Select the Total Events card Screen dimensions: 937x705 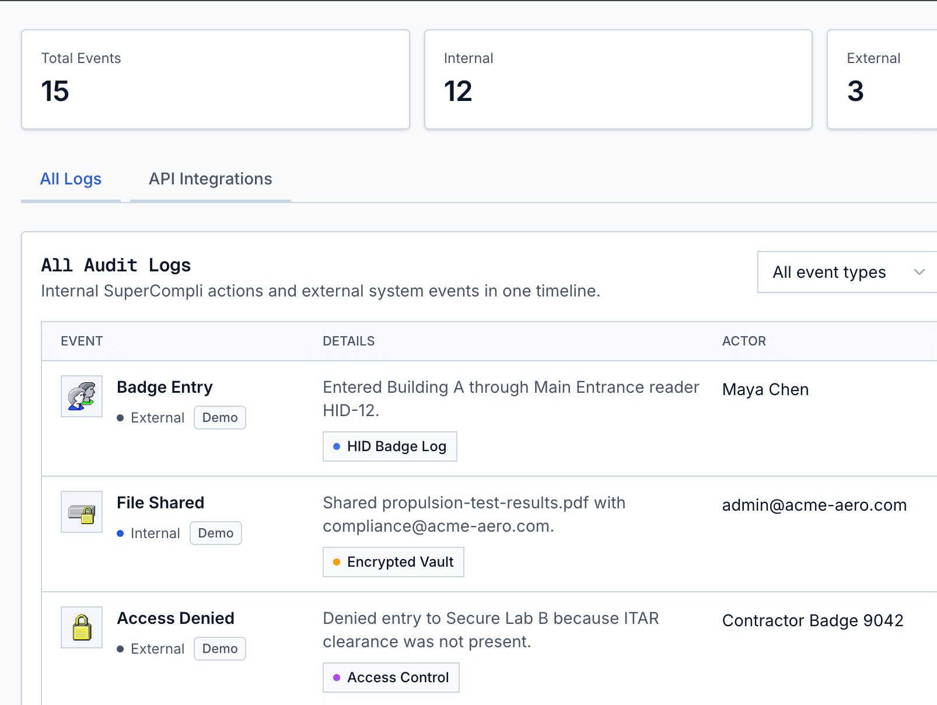tap(216, 79)
